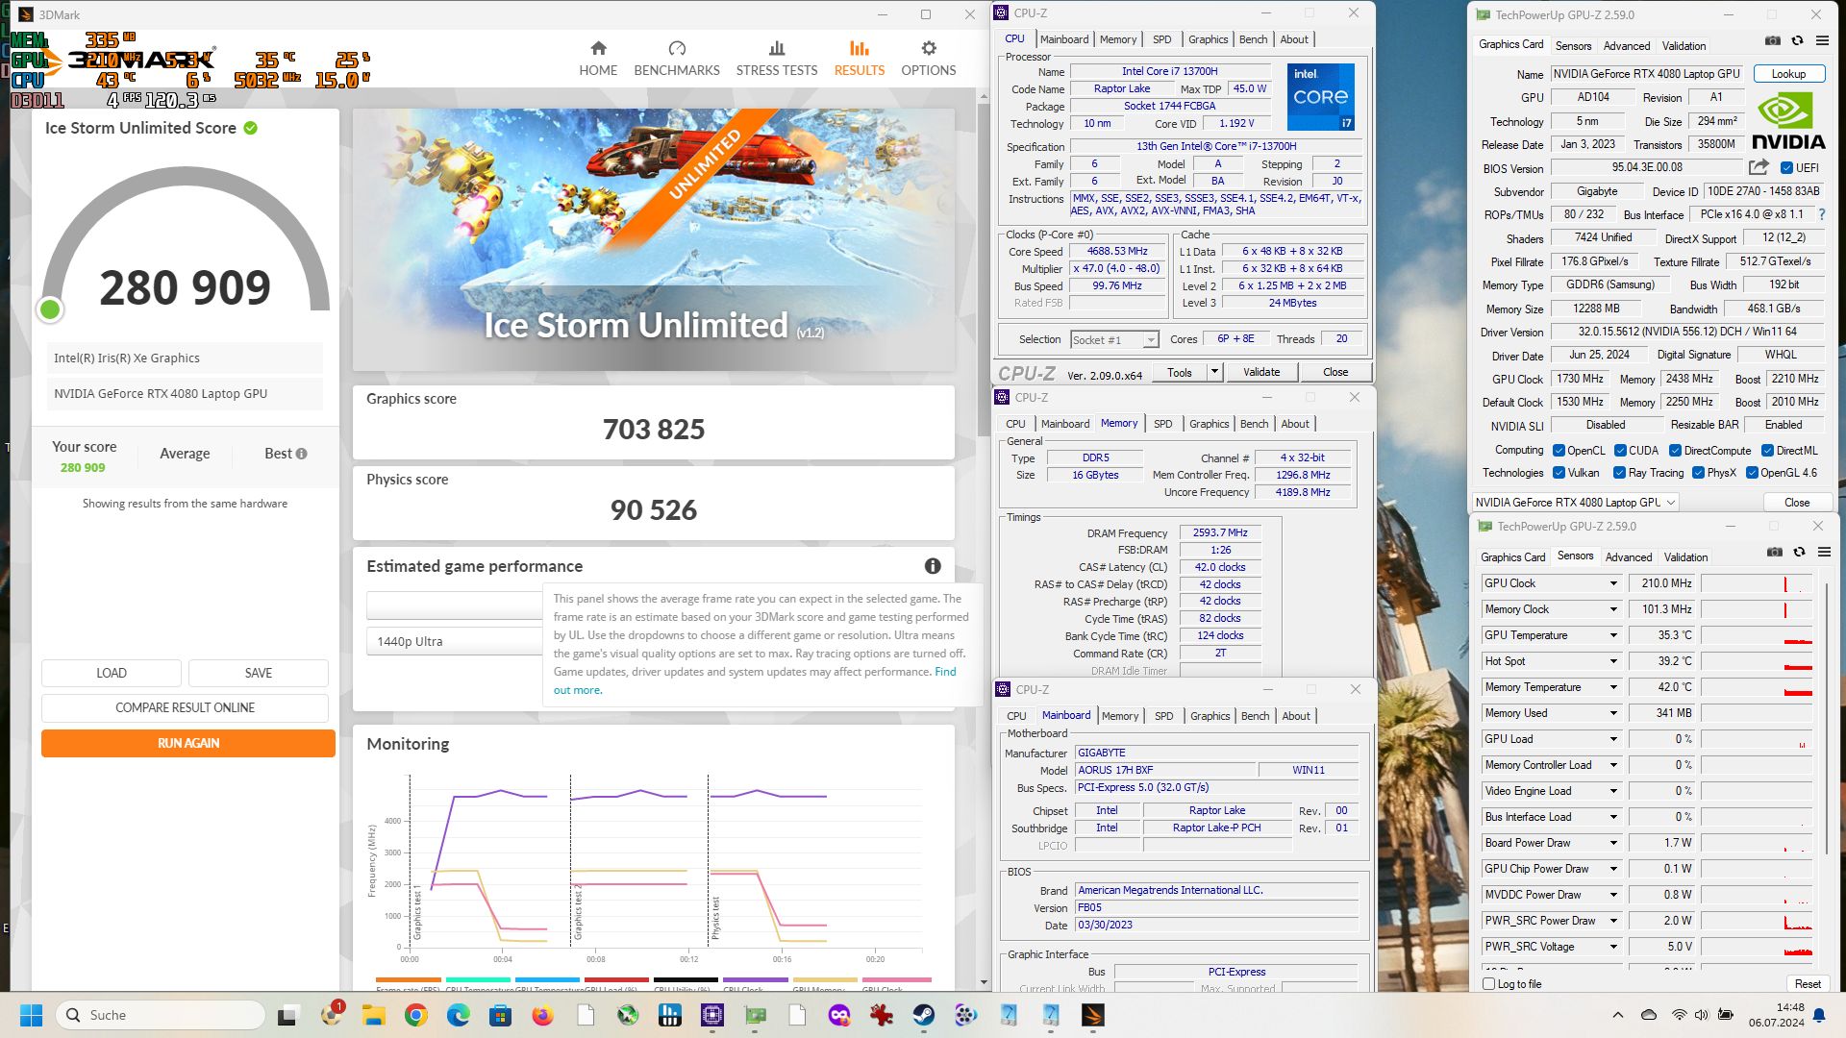Toggle the Ray Tracing checkbox in GPU-Z

tap(1620, 473)
